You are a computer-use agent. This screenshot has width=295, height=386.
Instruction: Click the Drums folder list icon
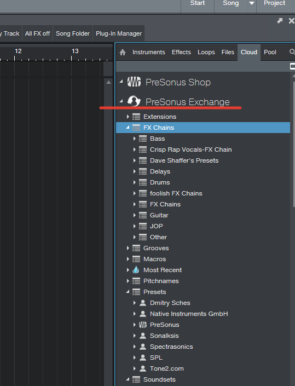tap(143, 182)
